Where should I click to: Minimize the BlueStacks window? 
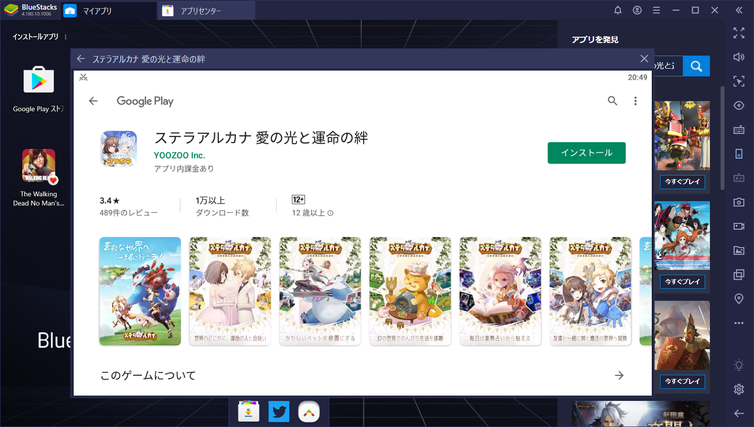676,10
